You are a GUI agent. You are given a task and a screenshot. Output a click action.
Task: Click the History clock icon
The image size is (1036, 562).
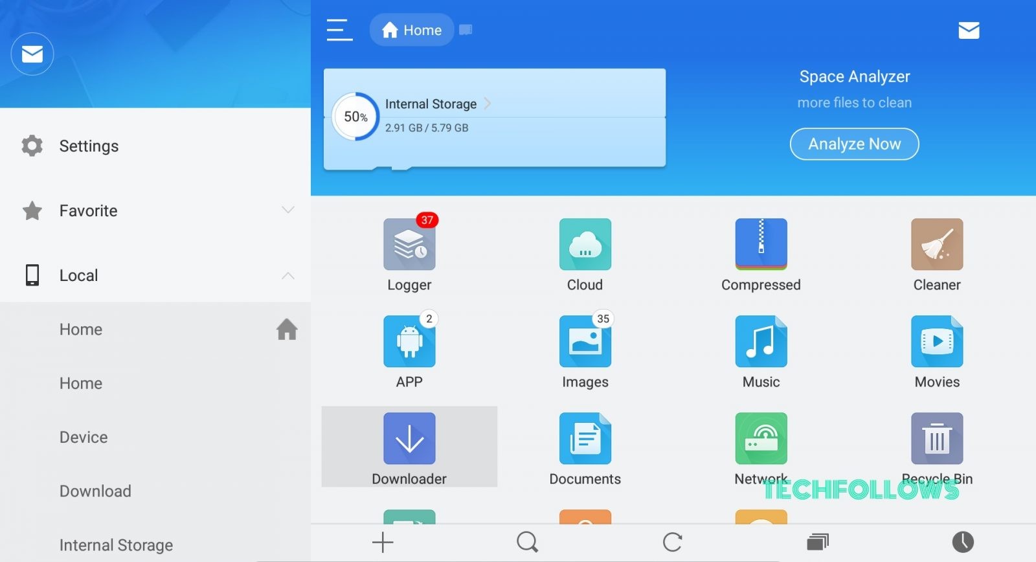coord(963,542)
